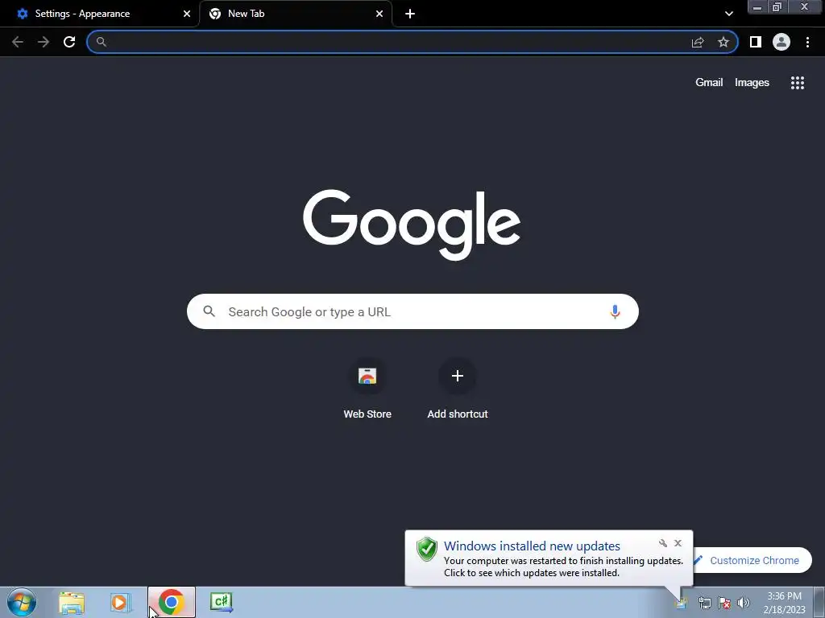Viewport: 825px width, 618px height.
Task: Close the Settings - Appearance tab
Action: click(x=187, y=14)
